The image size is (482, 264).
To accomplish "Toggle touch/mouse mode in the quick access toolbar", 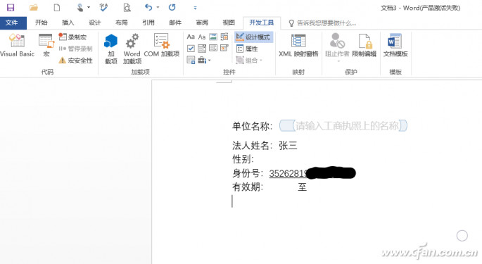I will (x=80, y=7).
